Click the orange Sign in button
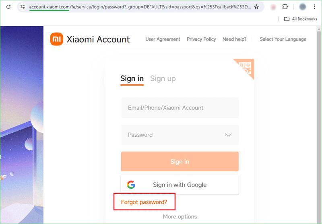The height and width of the screenshot is (224, 322). point(180,161)
